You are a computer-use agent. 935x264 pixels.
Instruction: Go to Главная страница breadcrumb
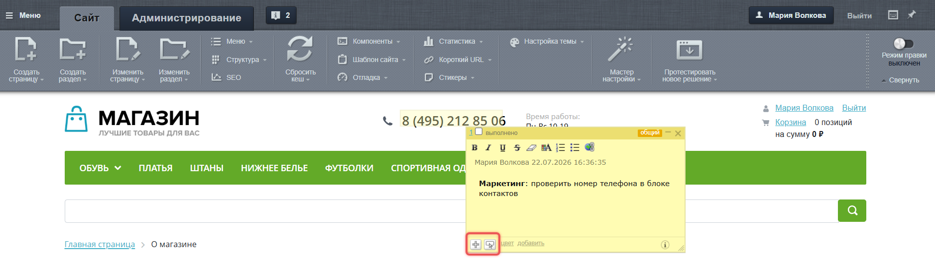[x=100, y=244]
